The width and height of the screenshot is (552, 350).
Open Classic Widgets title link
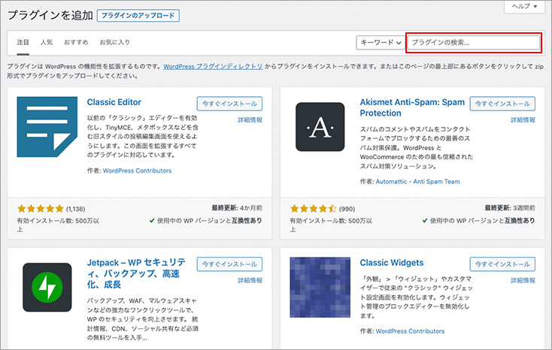[x=392, y=263]
